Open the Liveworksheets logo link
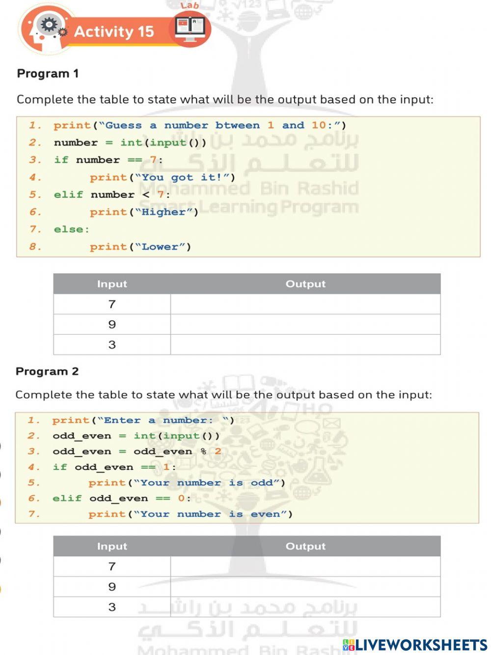This screenshot has width=491, height=655. (x=415, y=645)
